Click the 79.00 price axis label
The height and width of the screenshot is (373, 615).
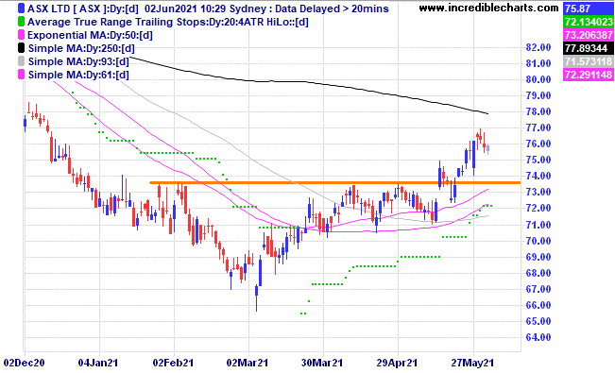point(538,95)
